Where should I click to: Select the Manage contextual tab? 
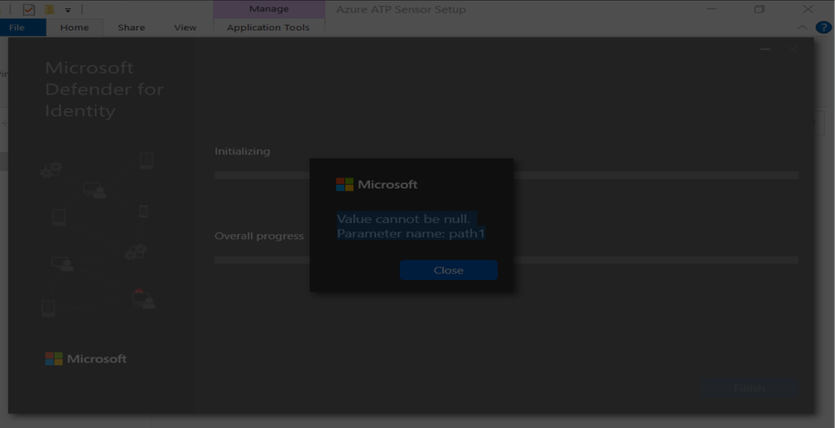click(269, 9)
